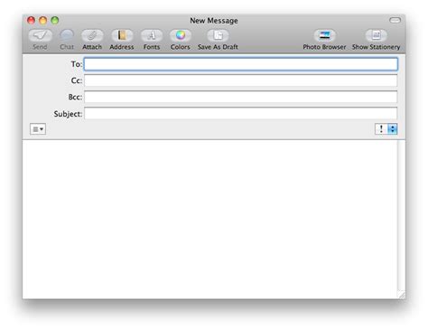Image resolution: width=428 pixels, height=330 pixels.
Task: Close the New Message window
Action: pos(31,20)
